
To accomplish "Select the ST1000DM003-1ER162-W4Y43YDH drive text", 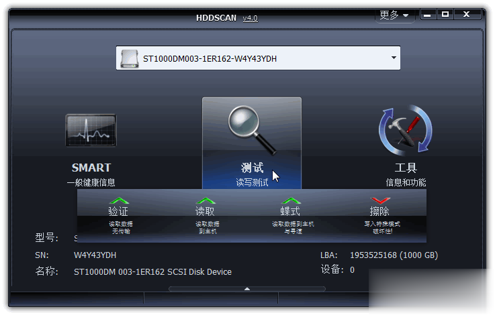I will (210, 59).
